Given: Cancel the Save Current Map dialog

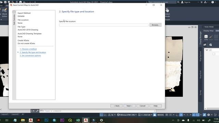Looking at the screenshot, I should (142, 106).
